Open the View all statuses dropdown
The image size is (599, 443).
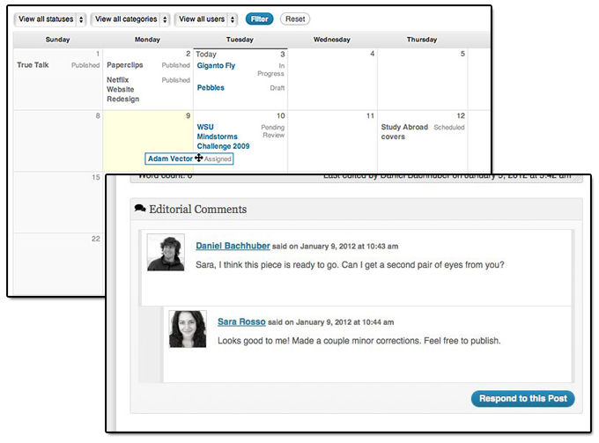point(50,19)
